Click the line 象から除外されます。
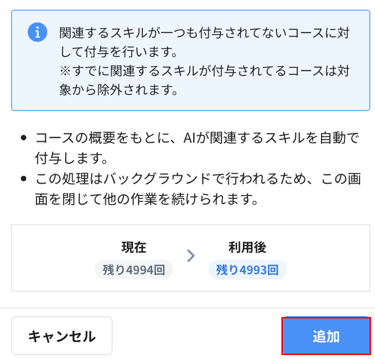 [x=118, y=90]
